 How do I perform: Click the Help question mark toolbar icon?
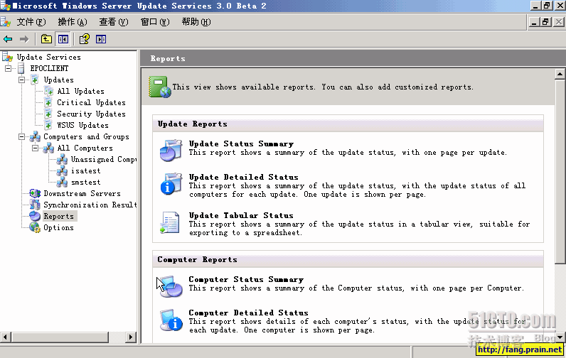coord(84,39)
